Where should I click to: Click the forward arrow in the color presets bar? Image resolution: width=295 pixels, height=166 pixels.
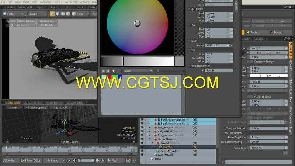click(x=108, y=71)
